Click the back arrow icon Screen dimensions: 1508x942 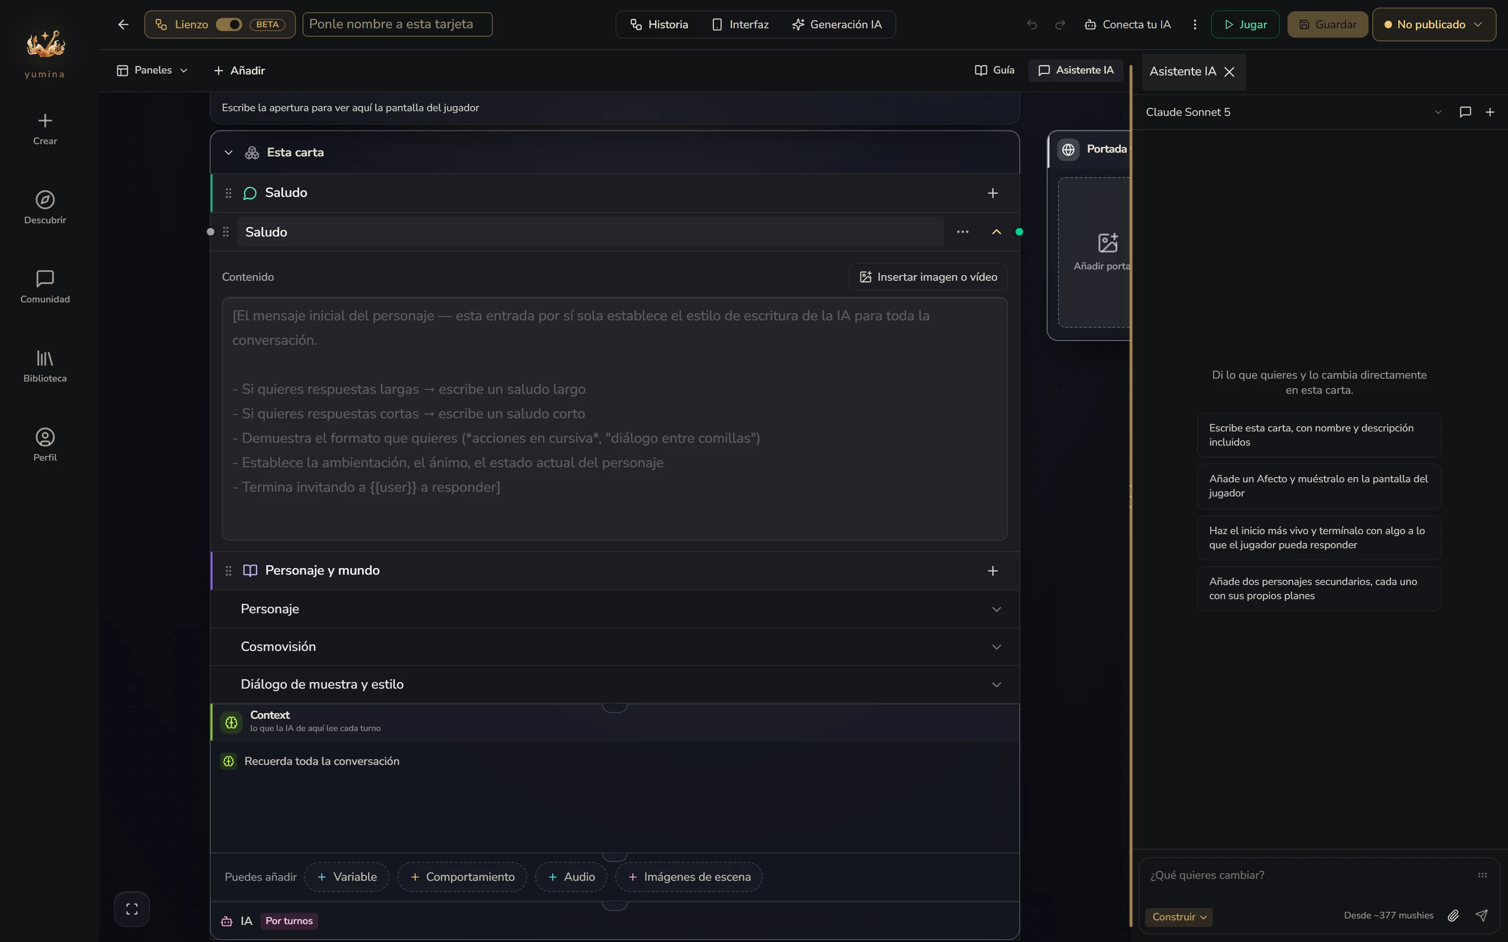(x=123, y=24)
